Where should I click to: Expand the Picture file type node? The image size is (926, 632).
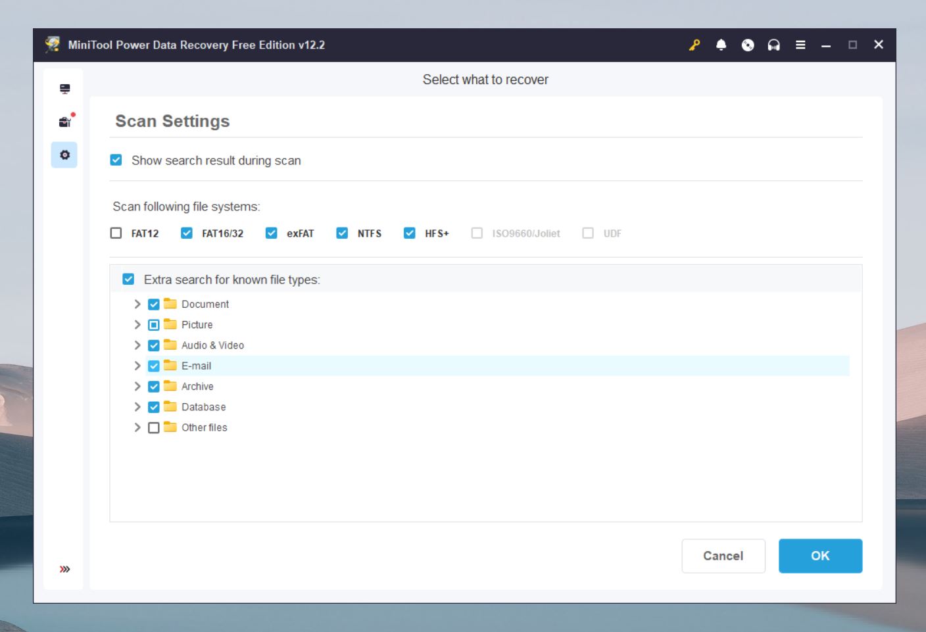tap(137, 324)
